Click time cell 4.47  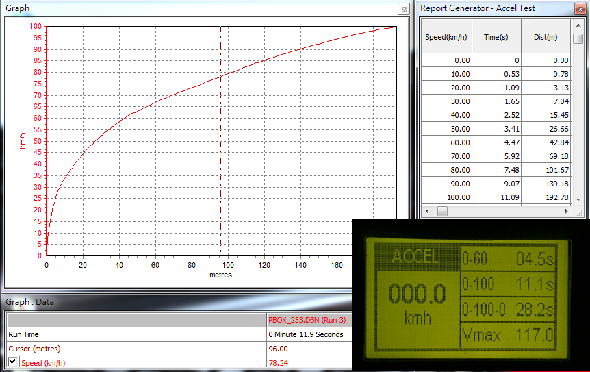tap(496, 142)
